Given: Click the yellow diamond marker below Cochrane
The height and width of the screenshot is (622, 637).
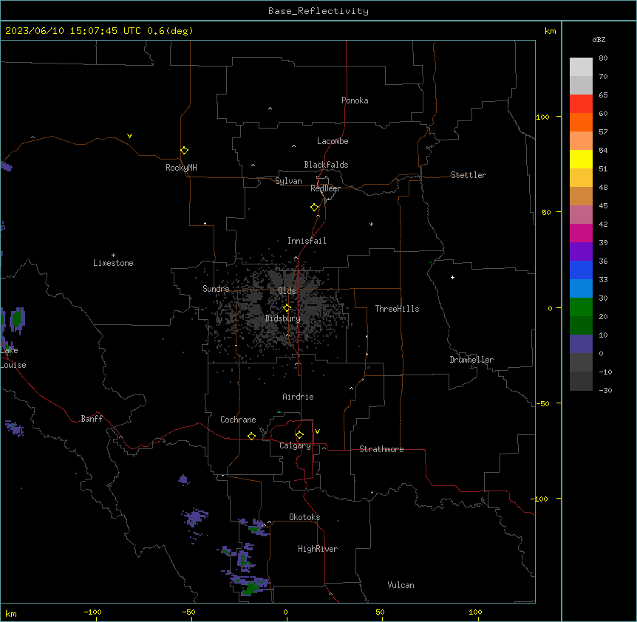Looking at the screenshot, I should pos(251,436).
